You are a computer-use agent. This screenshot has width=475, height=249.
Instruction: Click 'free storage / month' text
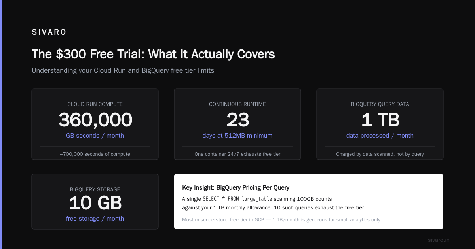click(x=95, y=219)
